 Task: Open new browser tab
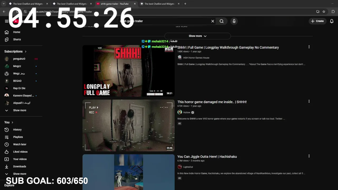[x=185, y=4]
